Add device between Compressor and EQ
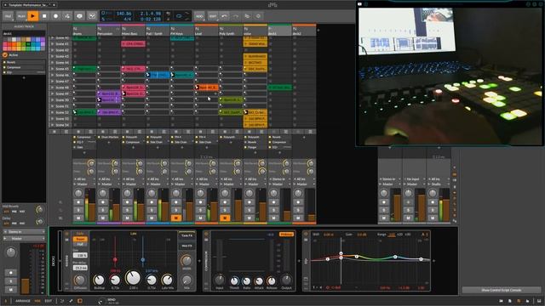 click(x=299, y=261)
